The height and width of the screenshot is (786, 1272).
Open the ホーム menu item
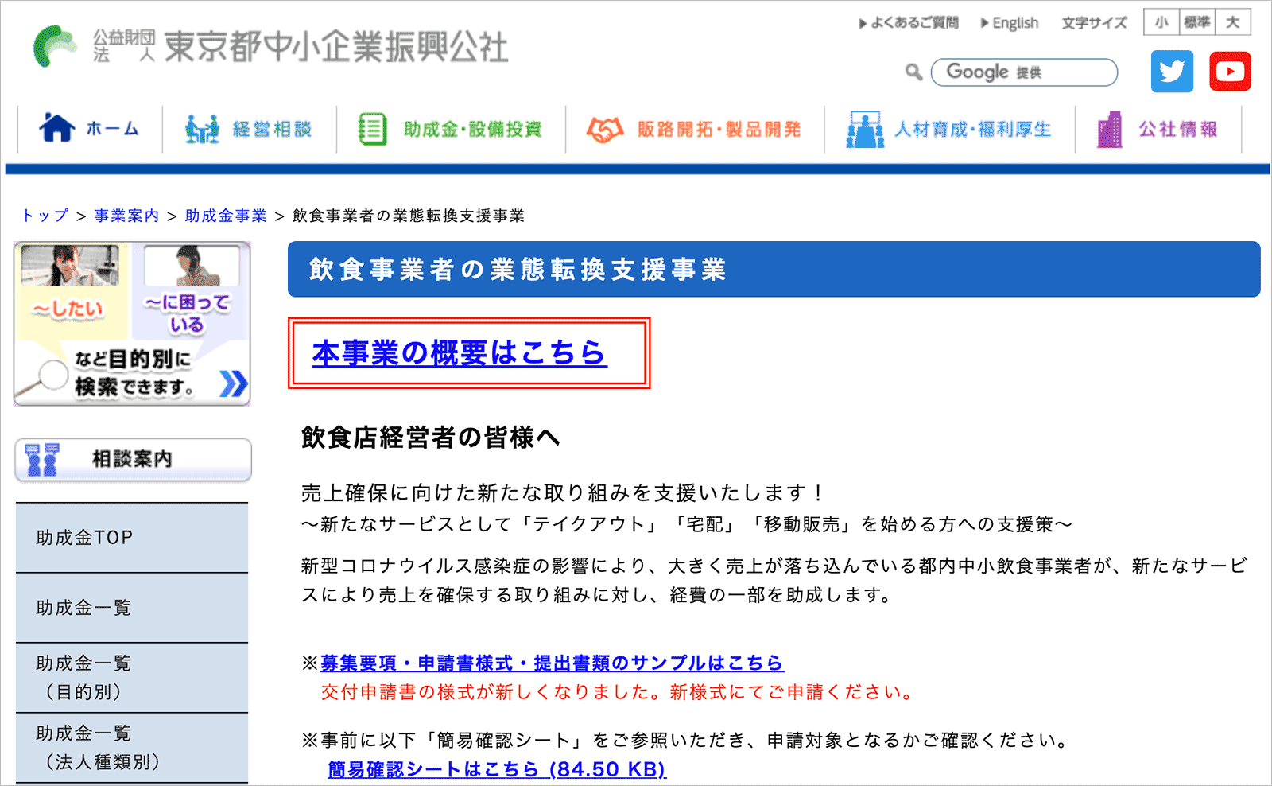coord(90,129)
